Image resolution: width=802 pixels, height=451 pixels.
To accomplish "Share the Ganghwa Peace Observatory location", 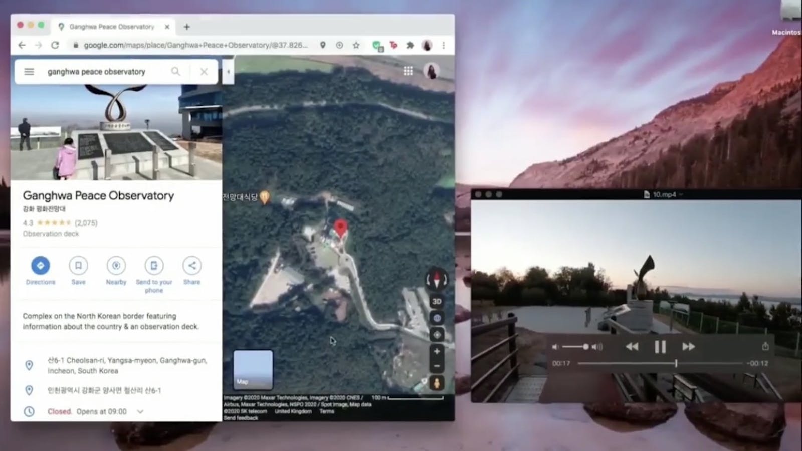I will (191, 265).
